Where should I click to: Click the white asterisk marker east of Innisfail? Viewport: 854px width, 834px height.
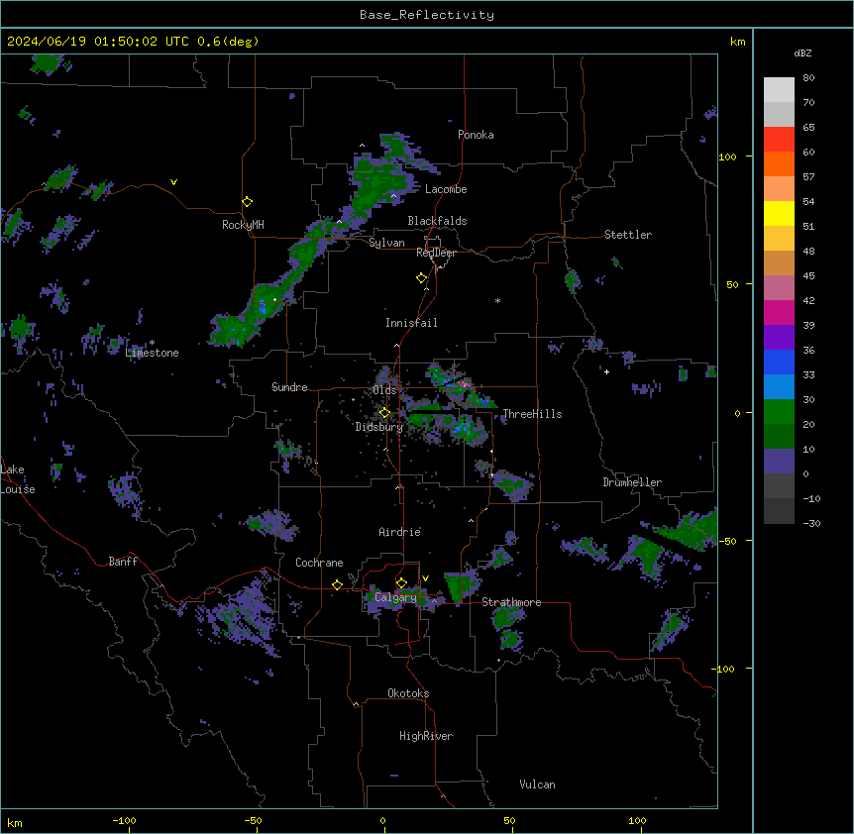tap(497, 300)
